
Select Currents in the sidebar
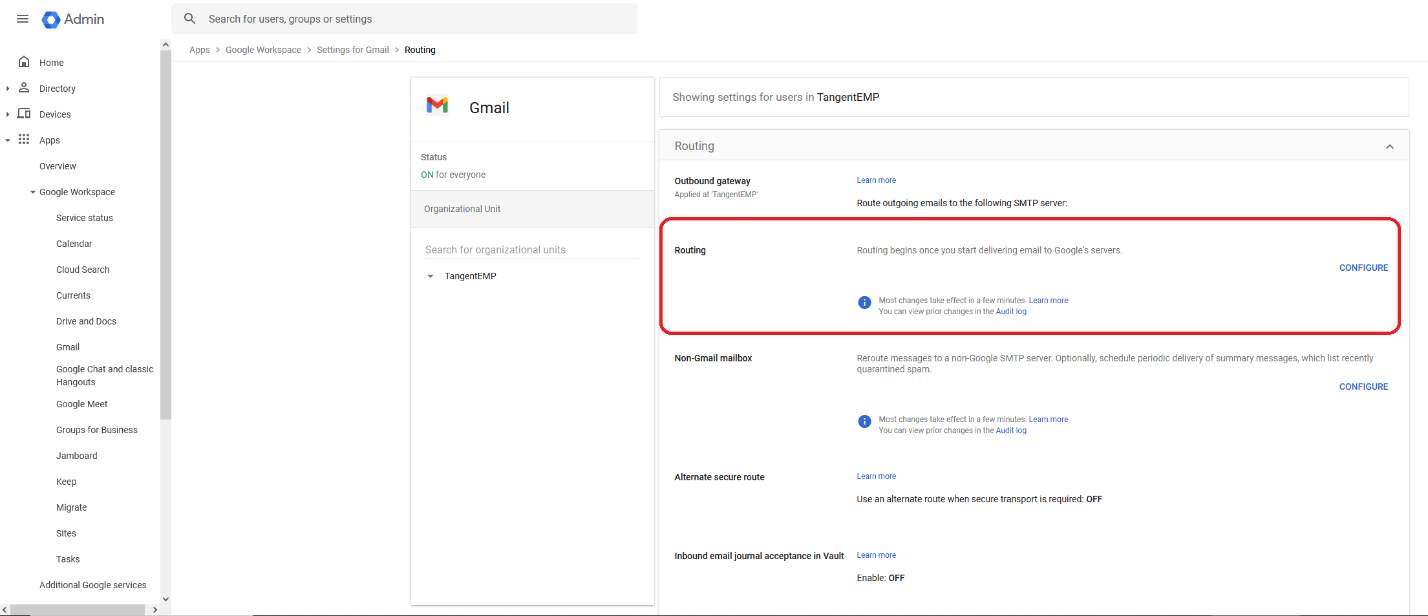pyautogui.click(x=73, y=295)
